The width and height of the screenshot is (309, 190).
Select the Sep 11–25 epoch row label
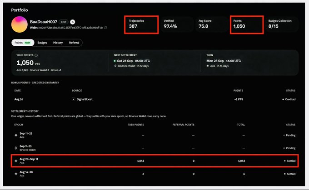(26, 134)
